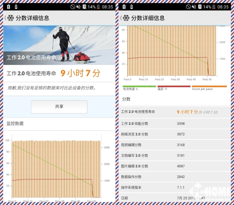Tap the battery indicator in right status bar
Viewport: 234px width, 205px height.
pyautogui.click(x=214, y=7)
